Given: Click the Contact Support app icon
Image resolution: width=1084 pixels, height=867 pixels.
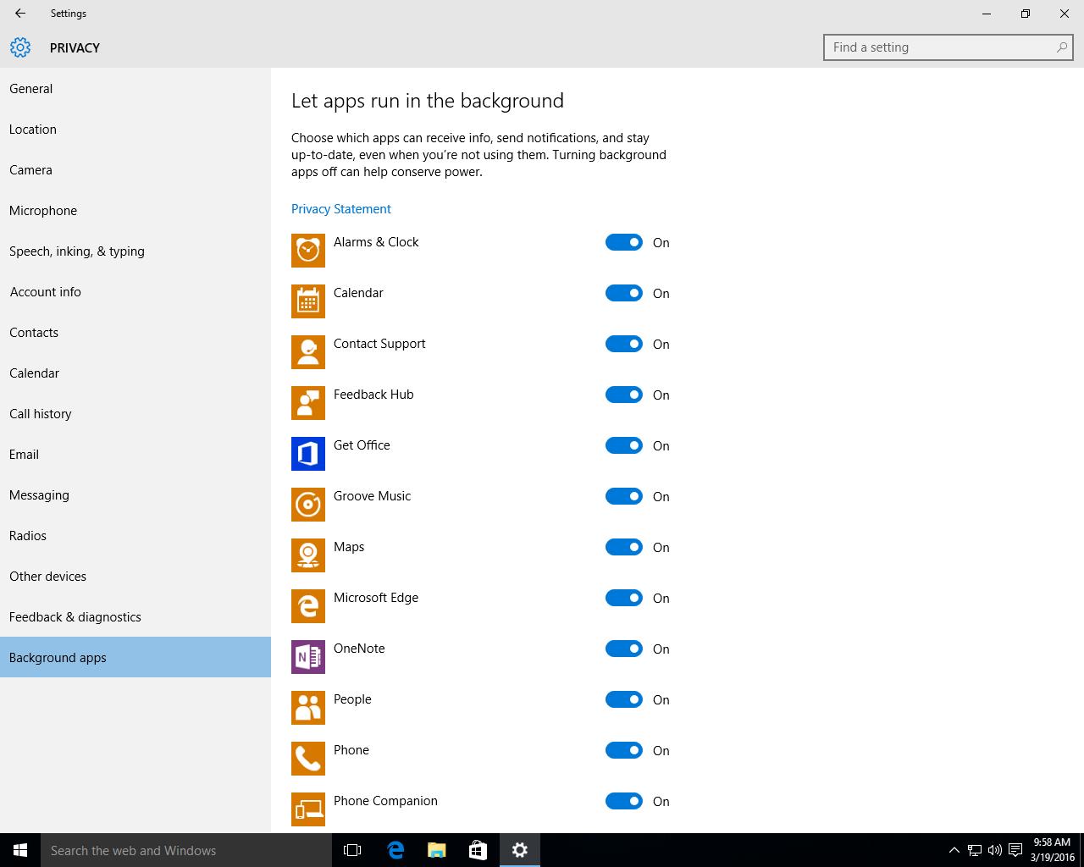Looking at the screenshot, I should click(x=308, y=352).
